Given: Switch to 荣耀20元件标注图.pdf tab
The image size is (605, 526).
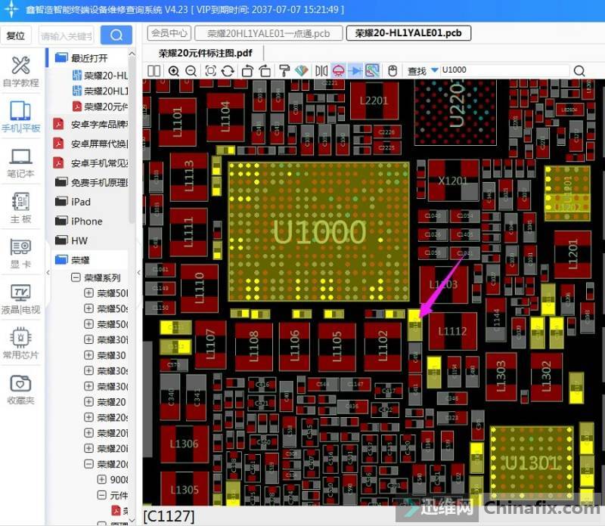Looking at the screenshot, I should click(x=205, y=53).
